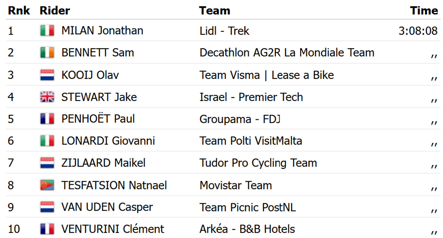Click the Eritrean flag beside TESFATSION Natnael
The width and height of the screenshot is (443, 238).
pyautogui.click(x=47, y=185)
